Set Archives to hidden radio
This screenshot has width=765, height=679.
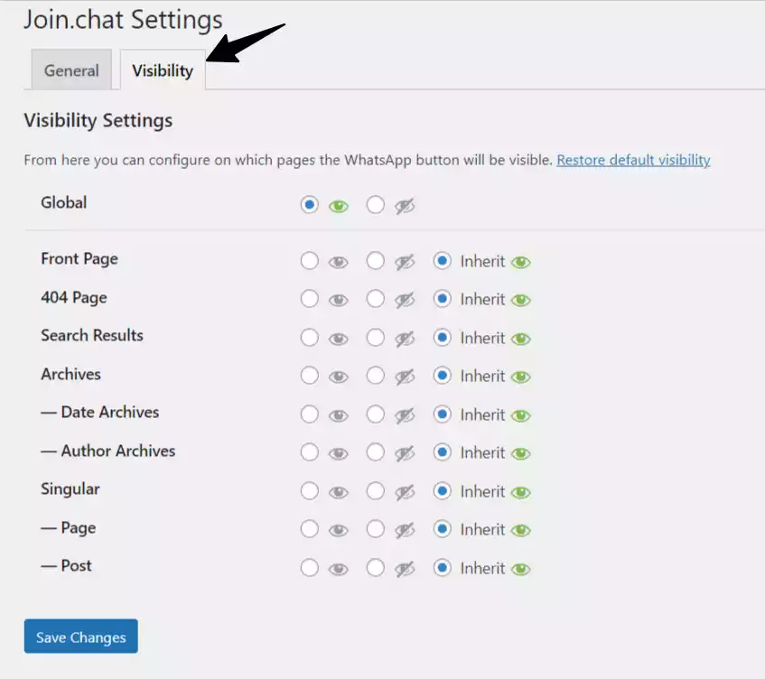pos(375,376)
